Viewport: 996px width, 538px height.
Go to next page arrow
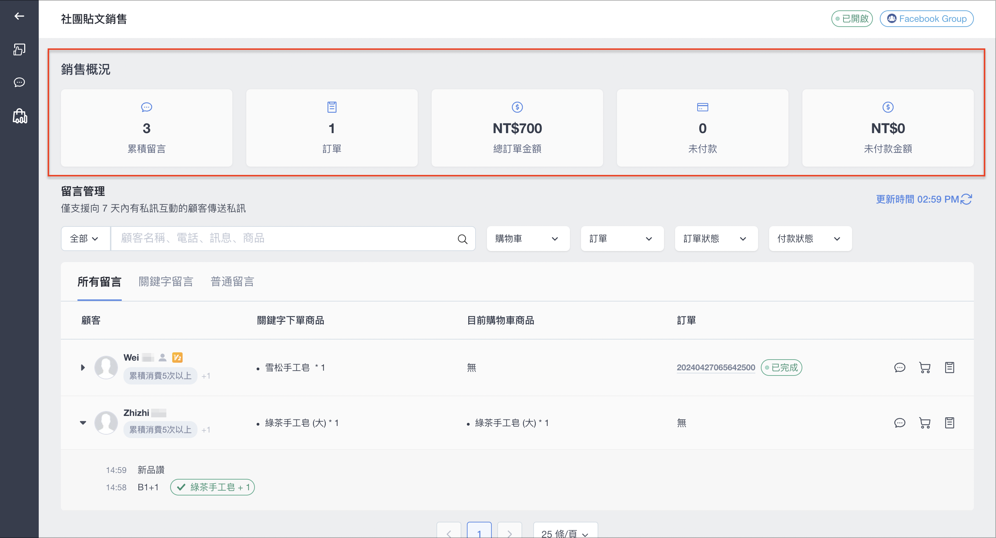509,530
